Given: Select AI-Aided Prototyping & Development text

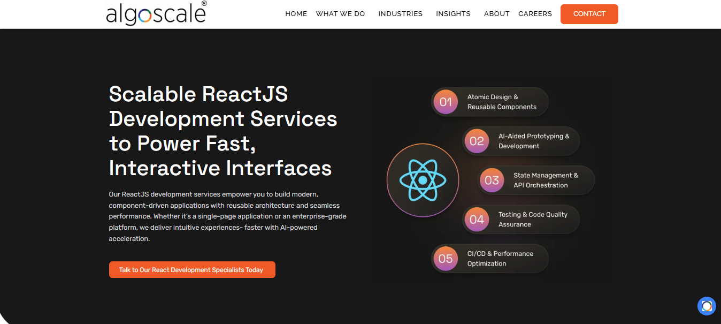Looking at the screenshot, I should point(534,141).
